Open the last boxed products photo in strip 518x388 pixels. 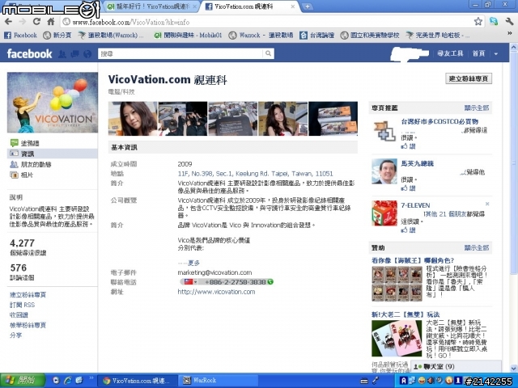(x=333, y=119)
